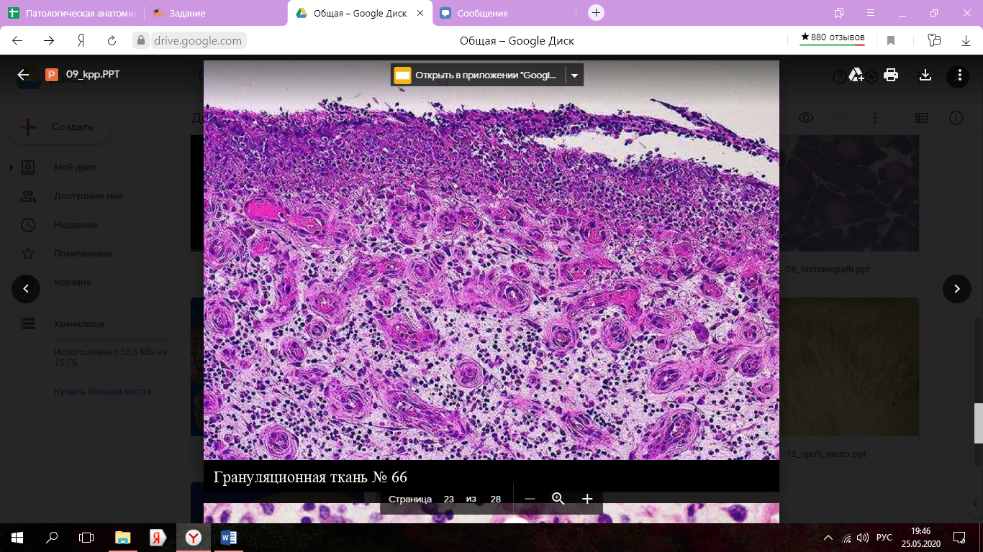Click the 'Создать' button in Drive

pos(60,127)
